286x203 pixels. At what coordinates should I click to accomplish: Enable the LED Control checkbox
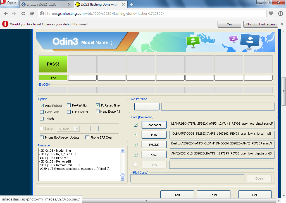69,112
